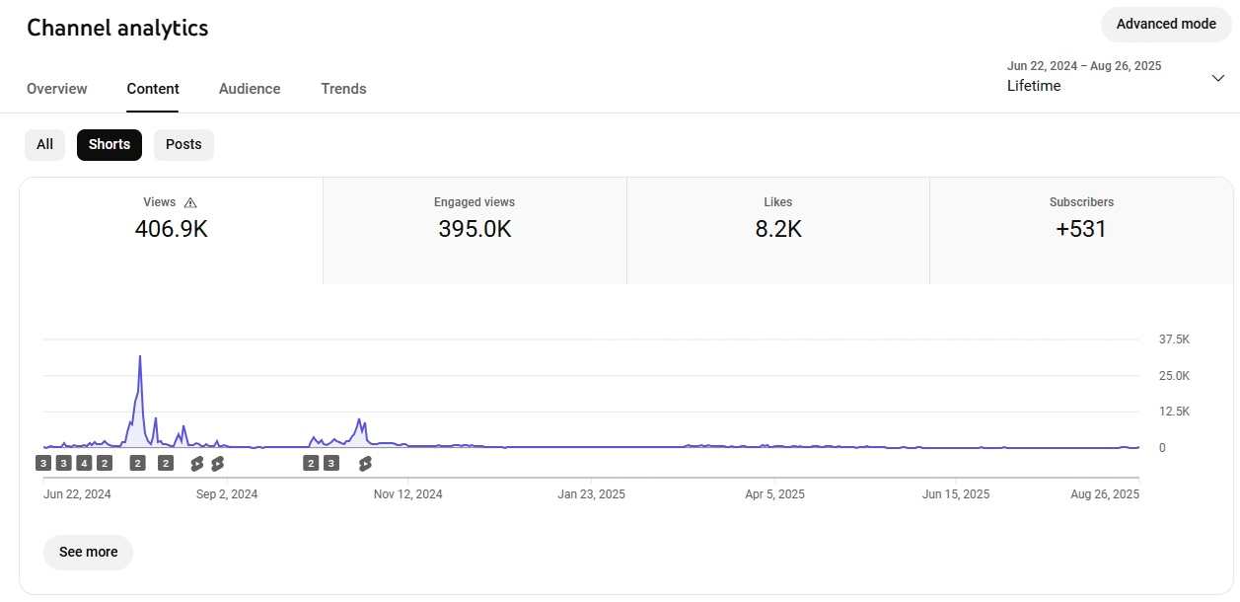The width and height of the screenshot is (1240, 602).
Task: Click the Advanced mode button
Action: click(x=1166, y=24)
